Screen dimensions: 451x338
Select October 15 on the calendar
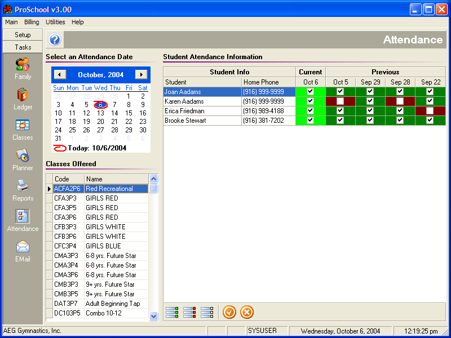click(129, 113)
